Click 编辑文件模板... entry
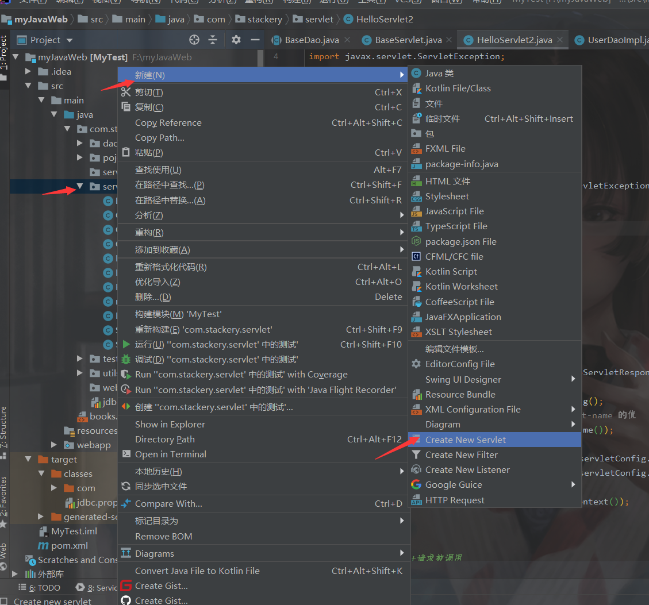The height and width of the screenshot is (605, 649). click(495, 349)
